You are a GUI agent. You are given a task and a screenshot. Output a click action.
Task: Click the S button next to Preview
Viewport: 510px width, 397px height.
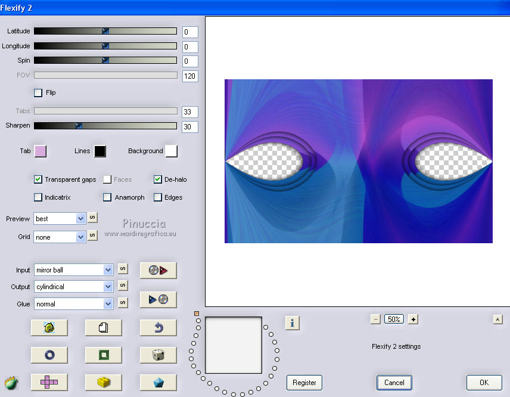click(x=92, y=218)
